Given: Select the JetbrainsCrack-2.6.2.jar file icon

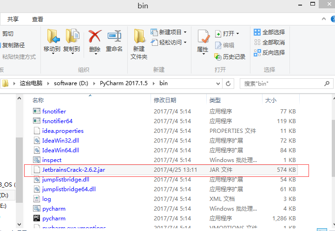Looking at the screenshot, I should 37,170.
